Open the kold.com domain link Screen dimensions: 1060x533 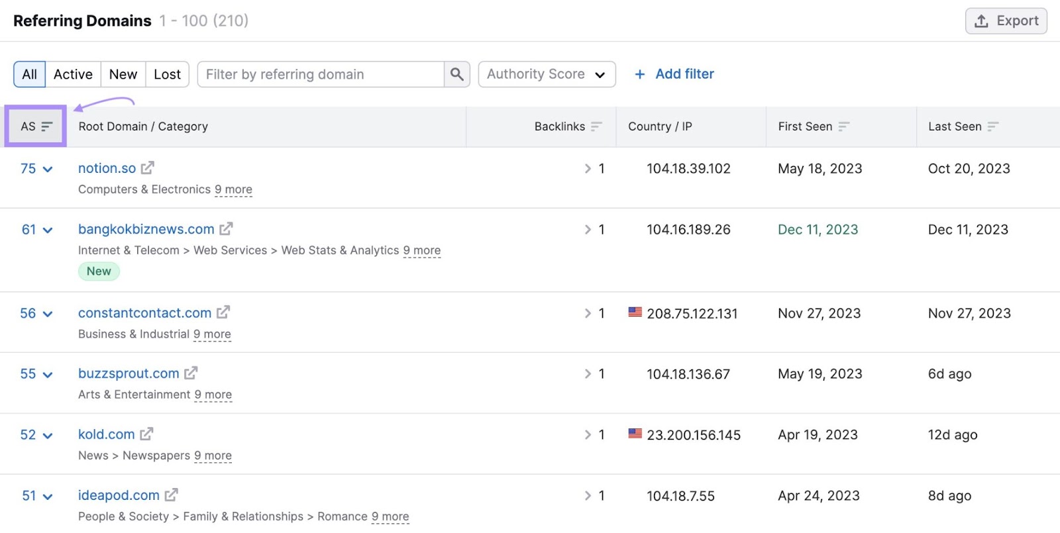coord(106,434)
